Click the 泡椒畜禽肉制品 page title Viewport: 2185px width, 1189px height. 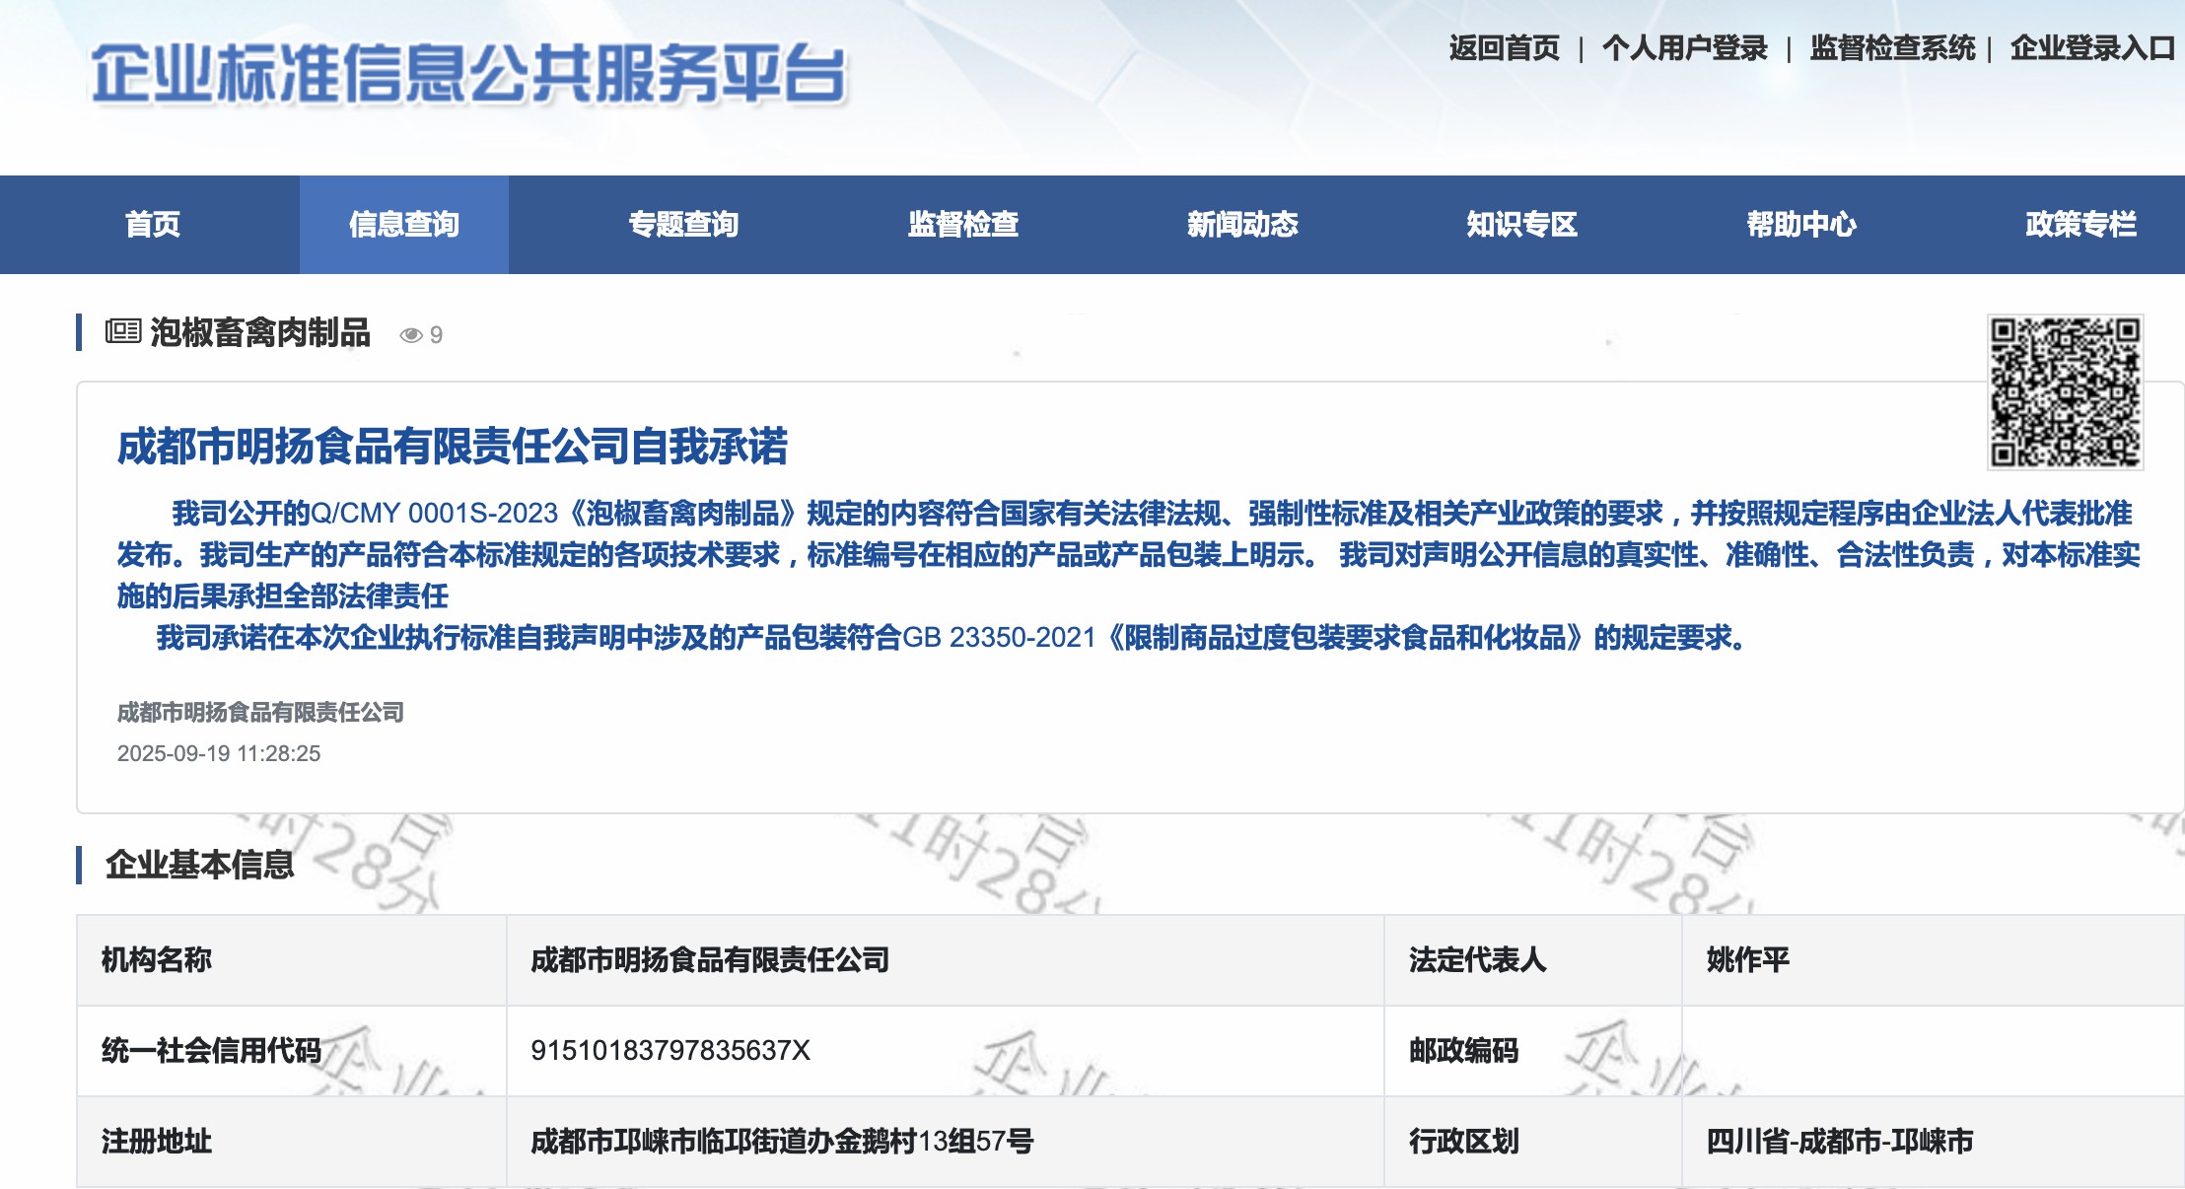260,333
